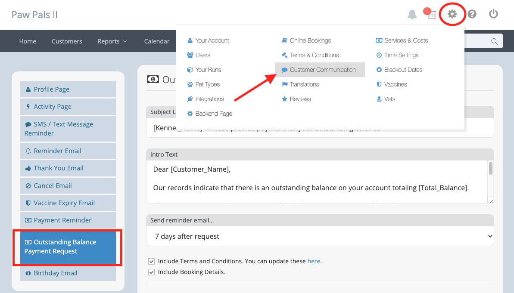
Task: Select Customer Communication menu entry
Action: (x=320, y=70)
